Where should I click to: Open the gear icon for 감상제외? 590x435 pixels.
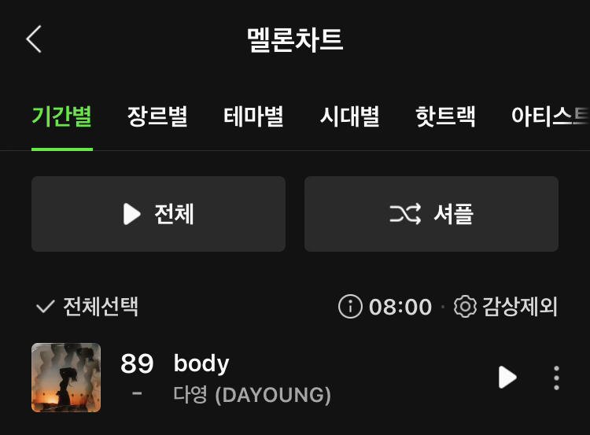point(465,307)
